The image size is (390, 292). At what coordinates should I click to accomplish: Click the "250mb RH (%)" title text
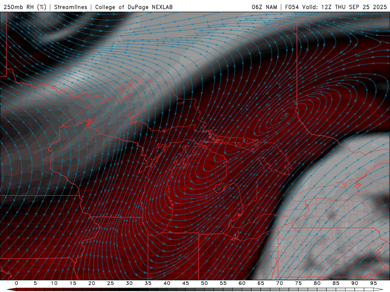pyautogui.click(x=25, y=7)
